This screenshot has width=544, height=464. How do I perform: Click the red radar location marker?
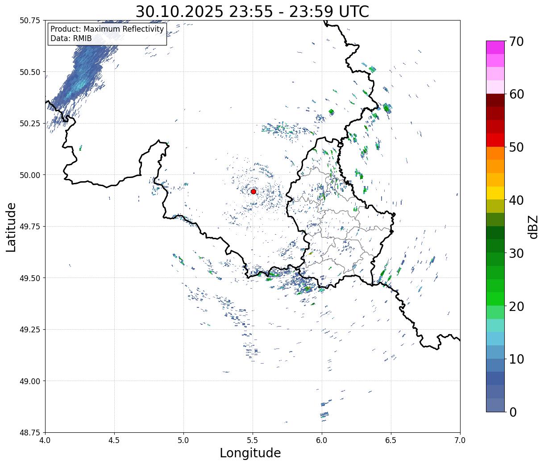pos(253,191)
